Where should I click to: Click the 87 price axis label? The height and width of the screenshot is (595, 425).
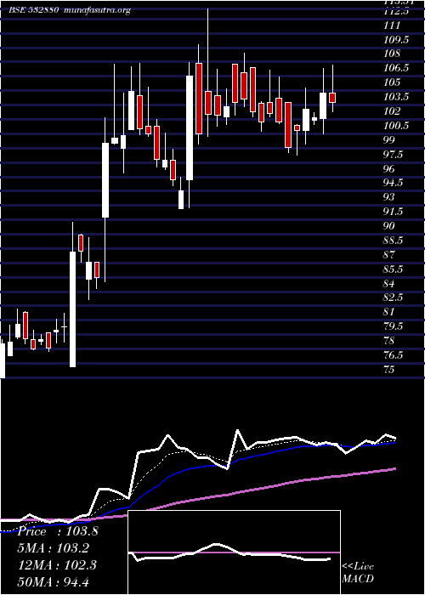(389, 254)
